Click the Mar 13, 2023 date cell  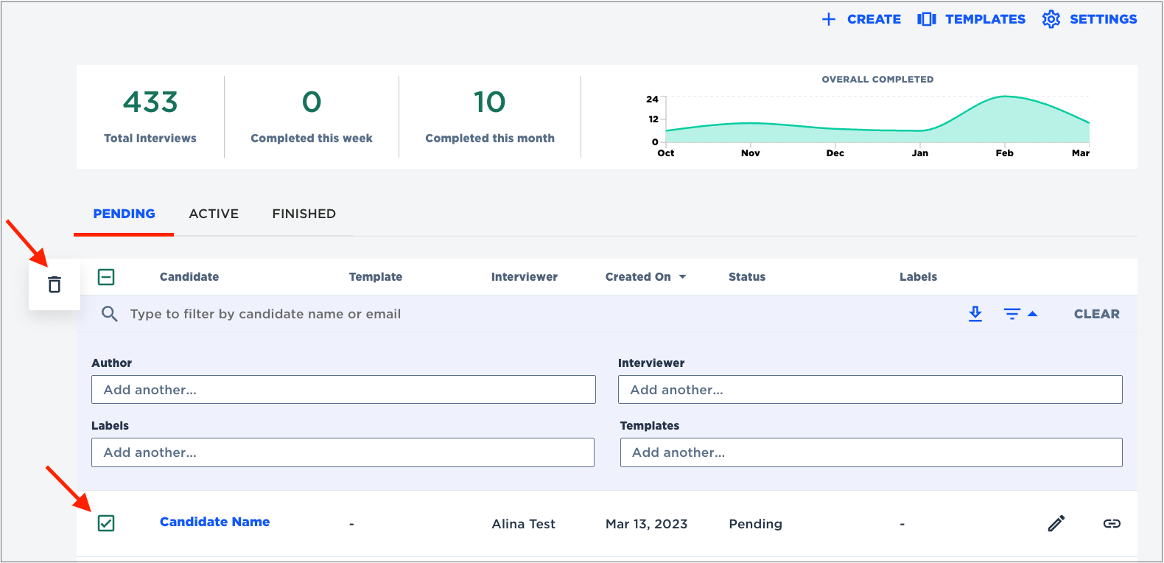pos(646,524)
